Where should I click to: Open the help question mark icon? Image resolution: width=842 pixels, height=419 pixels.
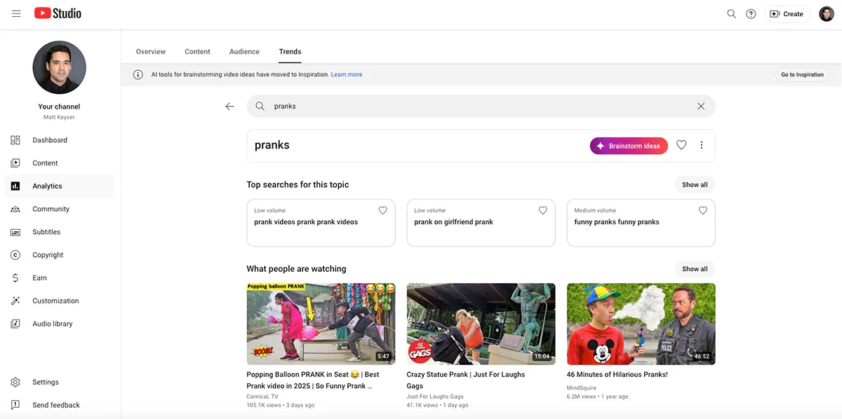click(751, 14)
